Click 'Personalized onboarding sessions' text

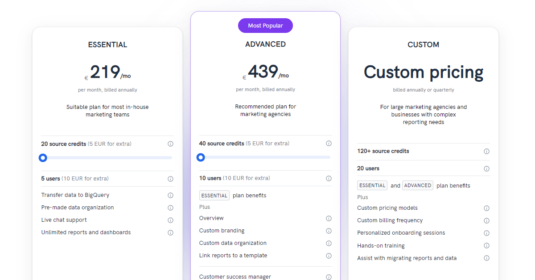pos(401,233)
